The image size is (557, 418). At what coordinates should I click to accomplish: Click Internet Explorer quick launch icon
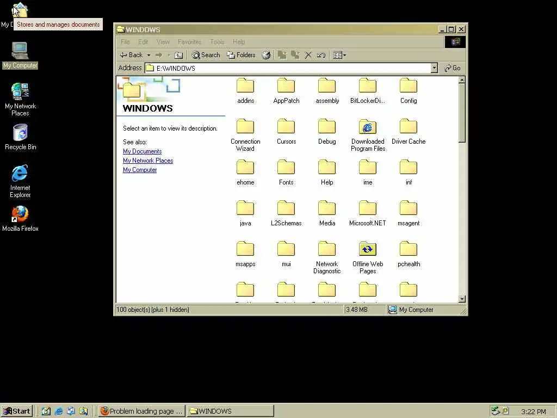coord(59,411)
